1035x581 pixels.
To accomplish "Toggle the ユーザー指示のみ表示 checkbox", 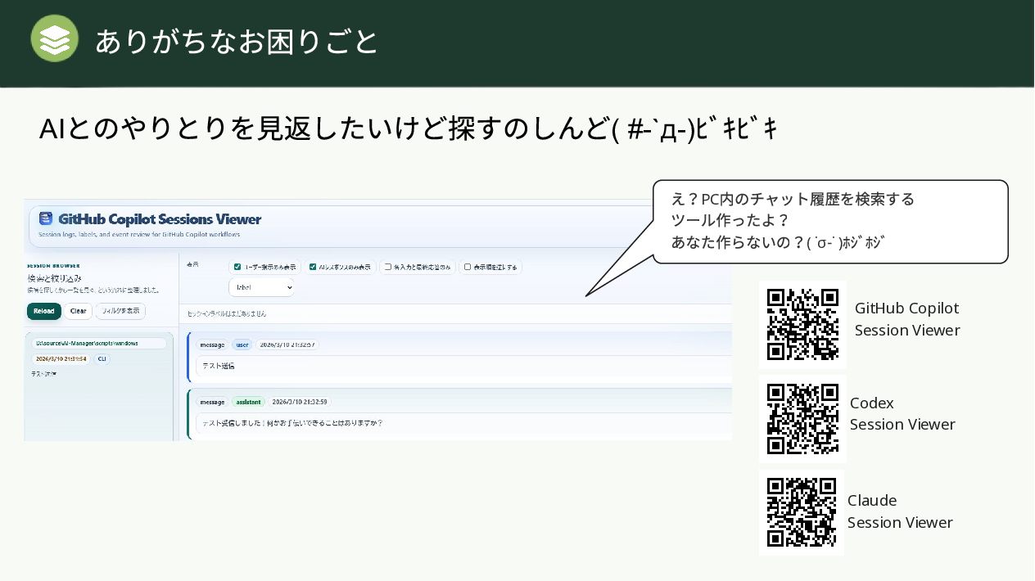I will [237, 267].
